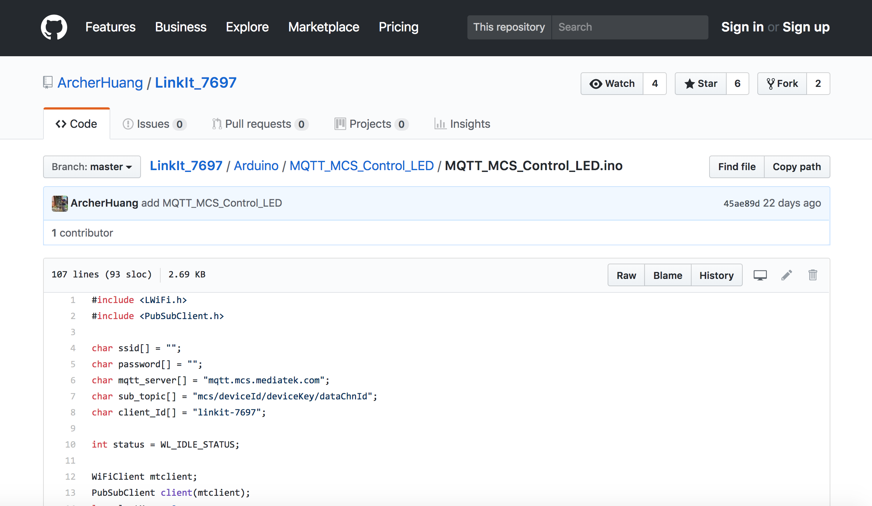This screenshot has width=872, height=506.
Task: View watchers count 4
Action: pyautogui.click(x=655, y=84)
